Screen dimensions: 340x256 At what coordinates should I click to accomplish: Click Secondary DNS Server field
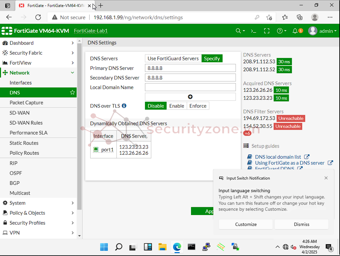tap(190, 78)
